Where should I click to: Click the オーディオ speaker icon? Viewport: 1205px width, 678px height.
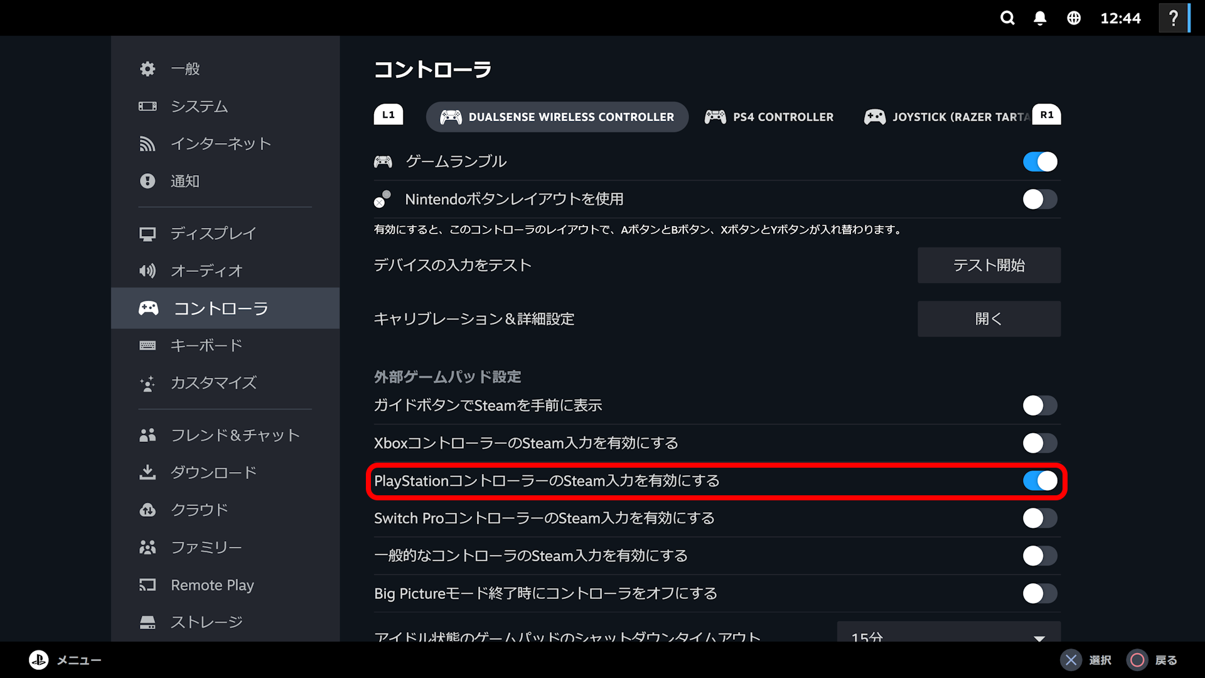pos(147,271)
